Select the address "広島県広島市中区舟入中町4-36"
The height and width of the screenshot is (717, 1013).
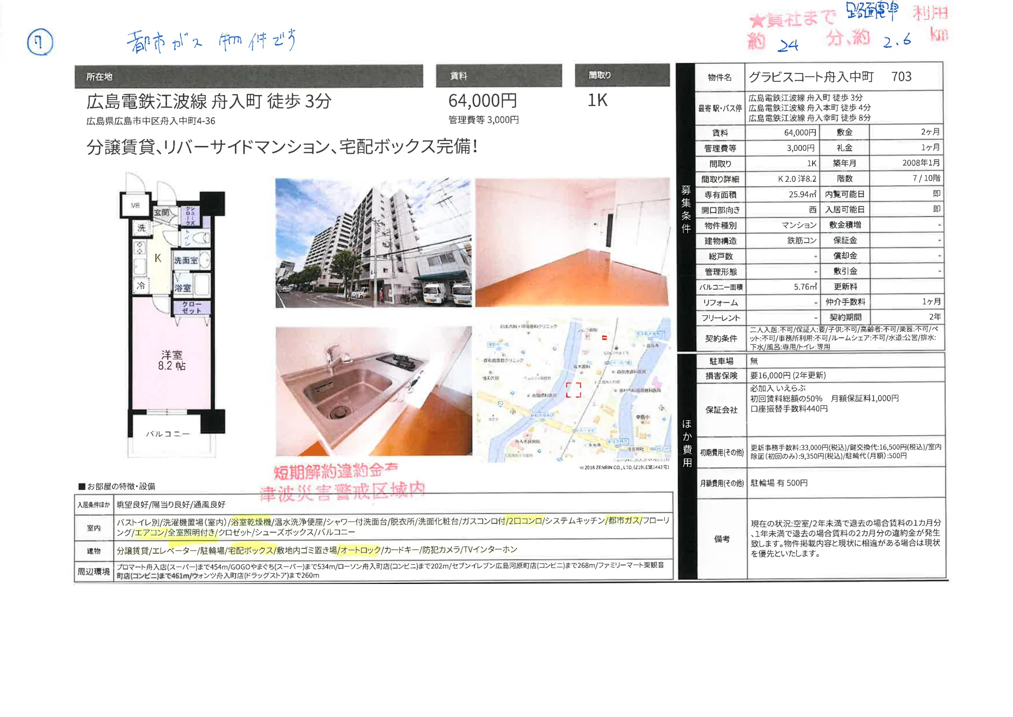[x=151, y=121]
